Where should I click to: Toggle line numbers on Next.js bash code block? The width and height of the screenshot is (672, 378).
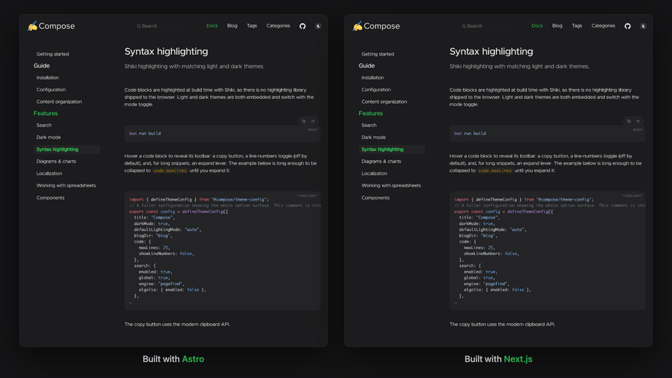(x=638, y=121)
